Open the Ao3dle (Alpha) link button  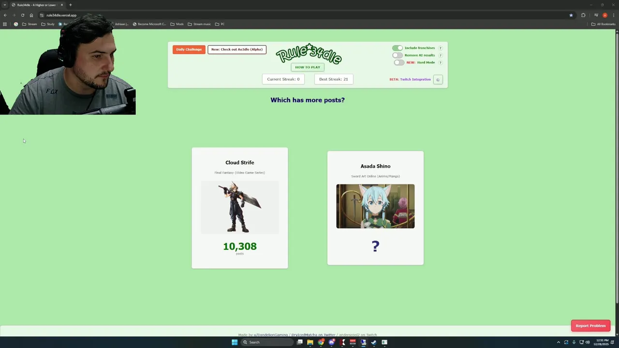[x=237, y=49]
